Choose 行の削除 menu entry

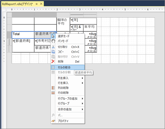click(68, 93)
